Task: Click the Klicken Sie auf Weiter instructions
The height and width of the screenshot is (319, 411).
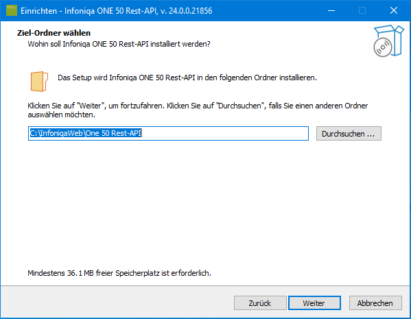Action: pyautogui.click(x=198, y=110)
